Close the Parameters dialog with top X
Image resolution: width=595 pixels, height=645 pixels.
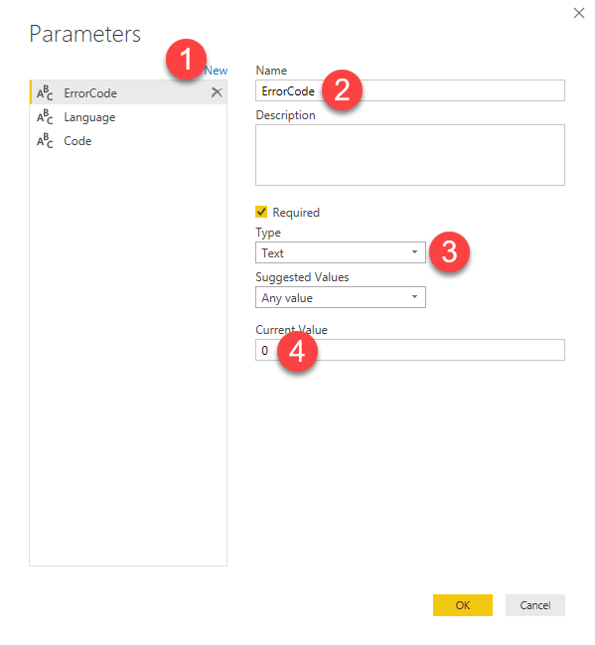[578, 13]
